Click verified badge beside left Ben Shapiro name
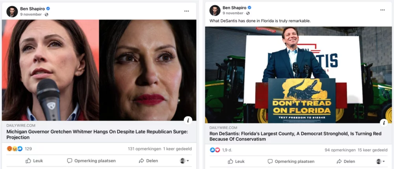394x169 pixels. coord(48,9)
